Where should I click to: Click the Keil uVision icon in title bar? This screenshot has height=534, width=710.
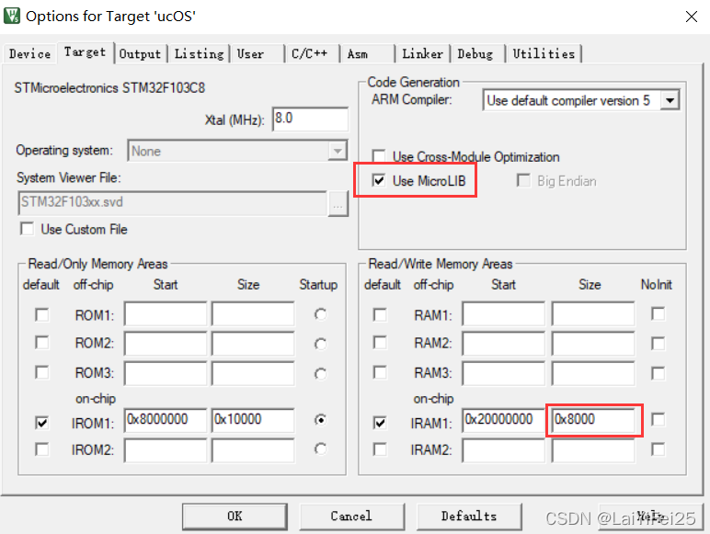pyautogui.click(x=12, y=16)
